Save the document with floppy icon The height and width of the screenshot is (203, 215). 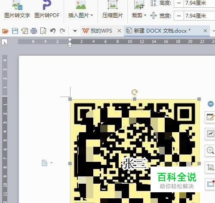click(x=15, y=31)
